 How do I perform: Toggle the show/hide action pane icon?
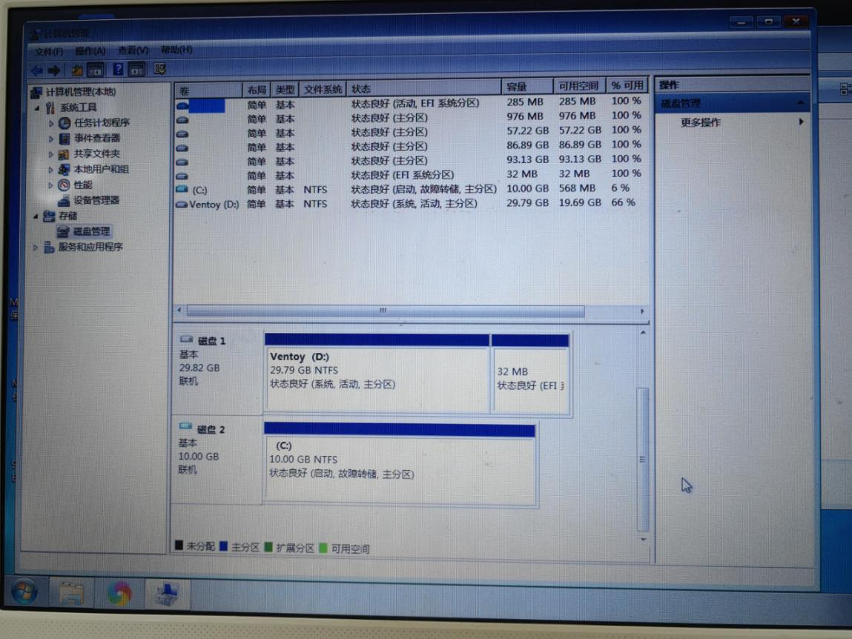[x=136, y=70]
